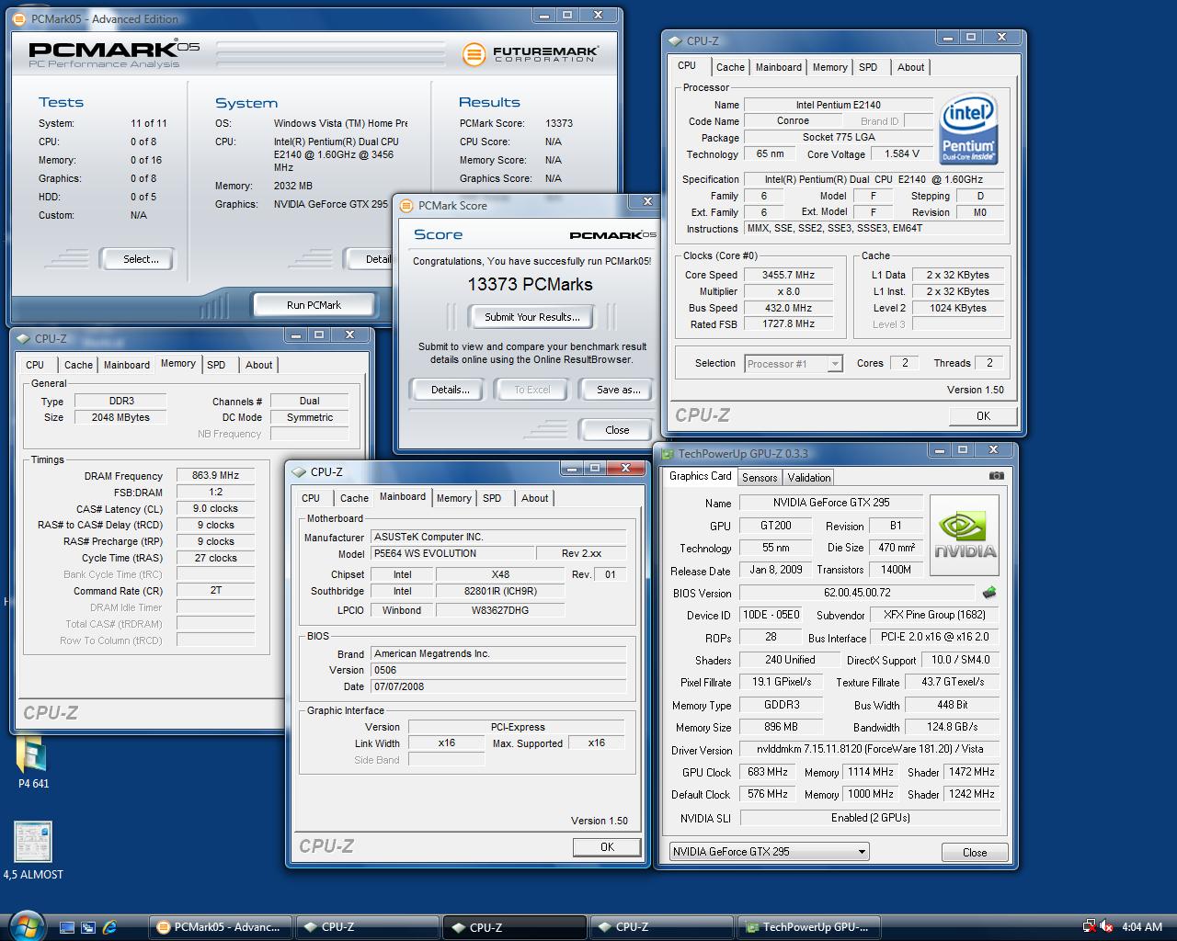
Task: Open the graphics card selection dropdown in GPU-Z
Action: tap(769, 852)
